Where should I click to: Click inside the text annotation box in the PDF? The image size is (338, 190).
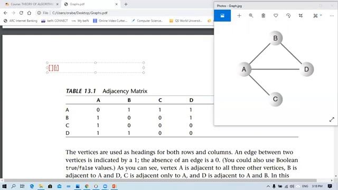click(95, 68)
